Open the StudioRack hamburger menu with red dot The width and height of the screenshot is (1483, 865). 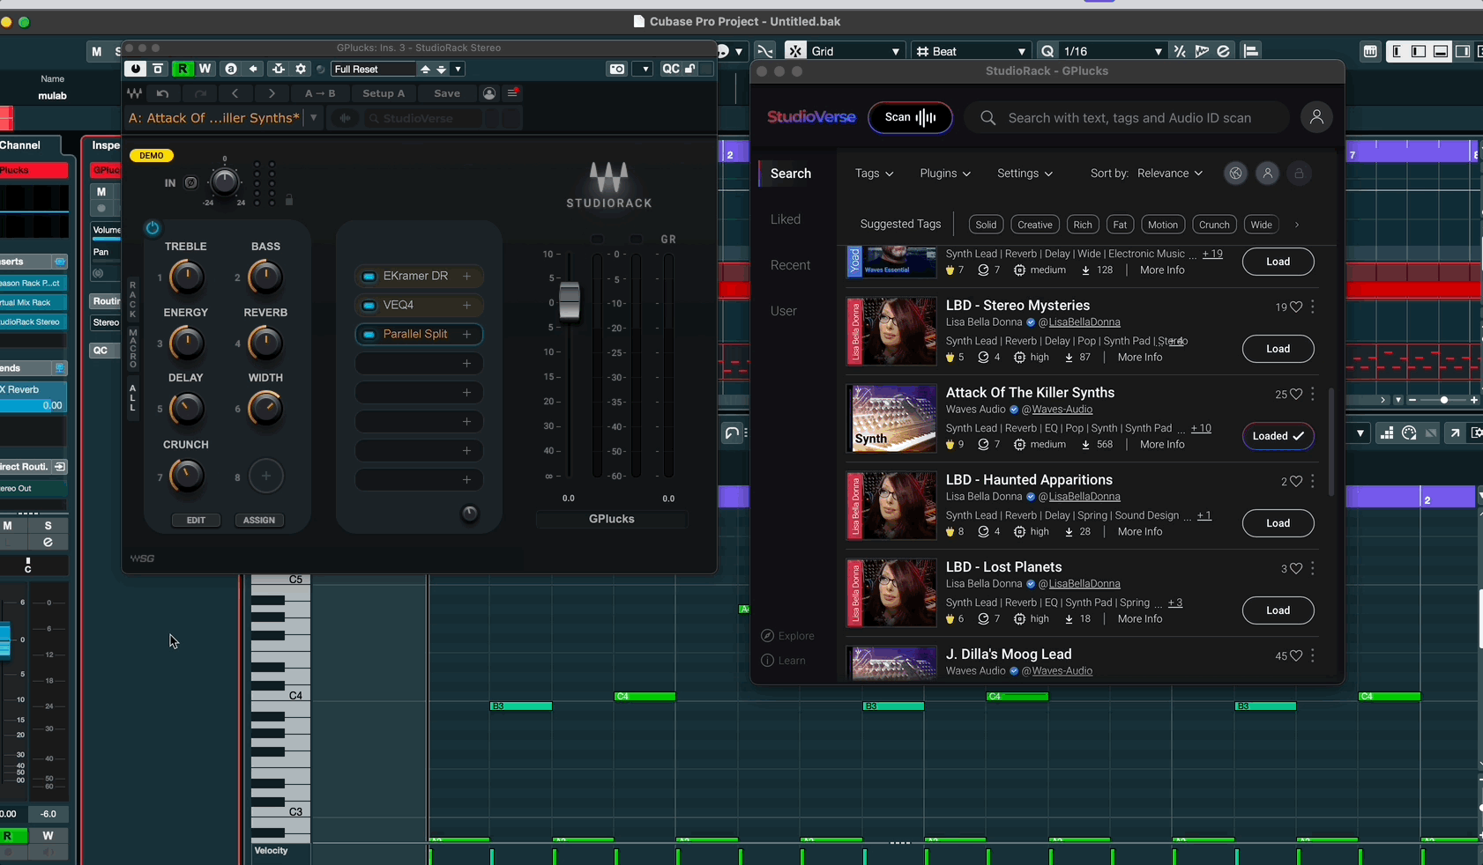[512, 92]
